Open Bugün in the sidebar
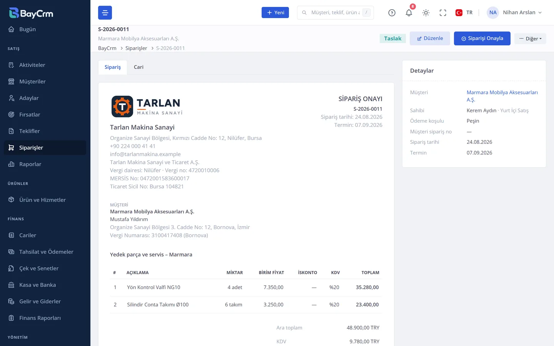Screen dimensions: 554x346 tap(45, 29)
